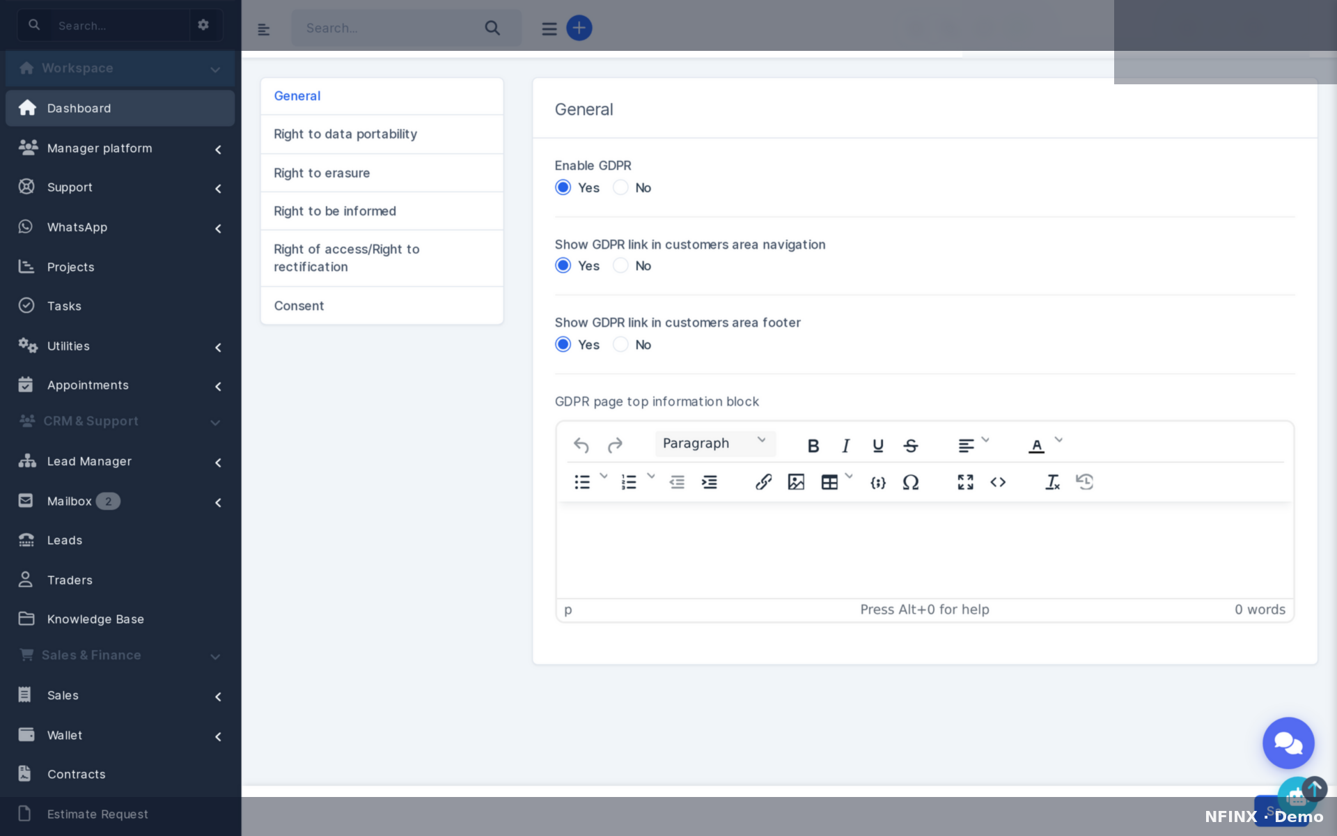The height and width of the screenshot is (836, 1337).
Task: Decrease indent in the editor
Action: [x=677, y=482]
